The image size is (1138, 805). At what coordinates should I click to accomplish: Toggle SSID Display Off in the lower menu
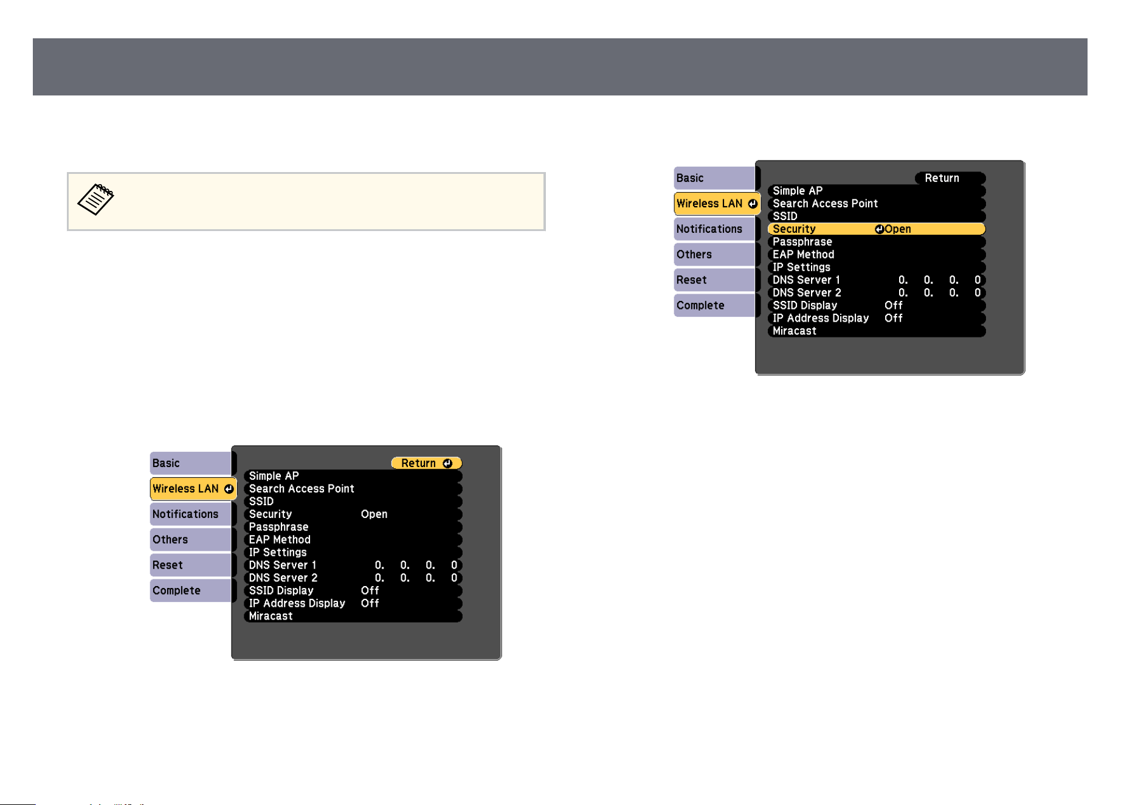click(x=353, y=591)
